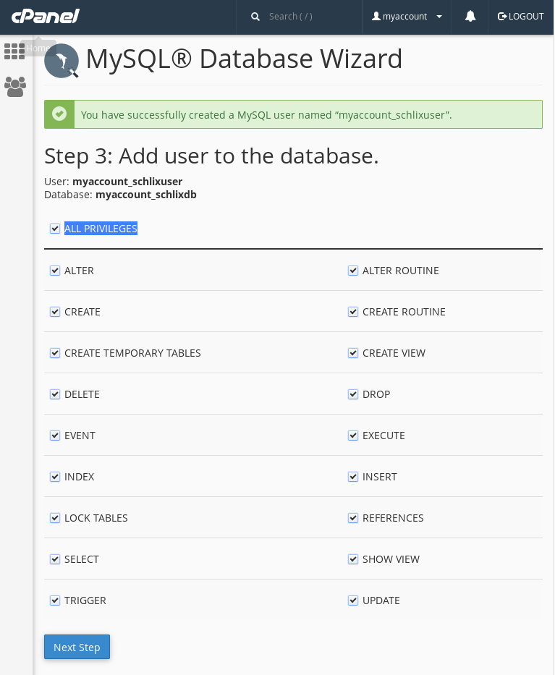This screenshot has height=675, width=555.
Task: Toggle the SHOW VIEW checkbox
Action: click(353, 559)
